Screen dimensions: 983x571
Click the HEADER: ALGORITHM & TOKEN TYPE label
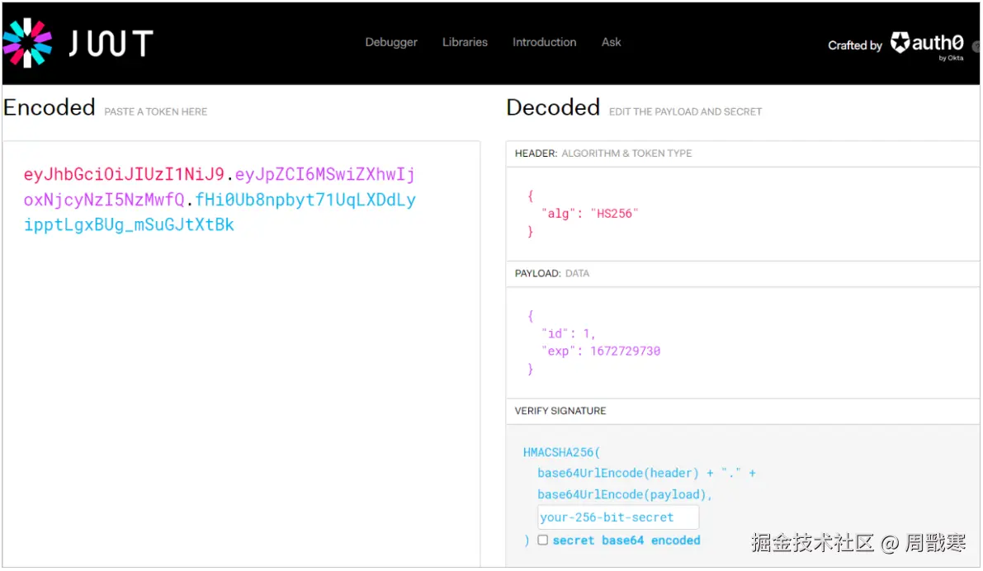click(x=603, y=153)
